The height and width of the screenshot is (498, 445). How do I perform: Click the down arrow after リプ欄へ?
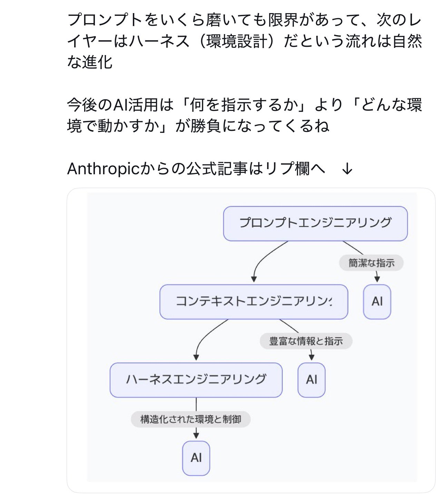coord(347,169)
